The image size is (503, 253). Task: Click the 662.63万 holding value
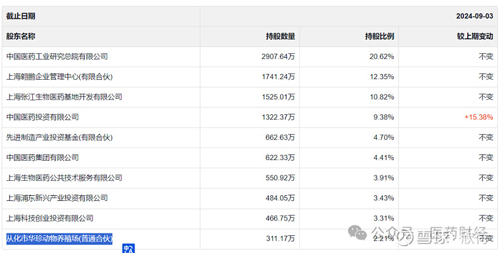pyautogui.click(x=280, y=137)
